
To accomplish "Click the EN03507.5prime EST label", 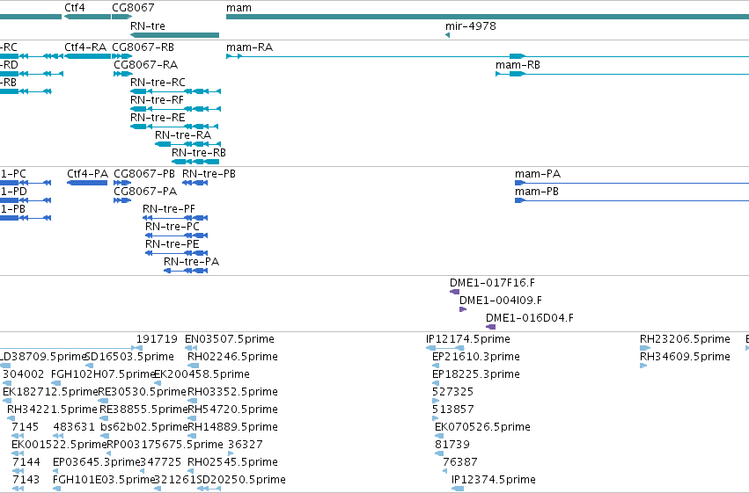I will (x=230, y=339).
